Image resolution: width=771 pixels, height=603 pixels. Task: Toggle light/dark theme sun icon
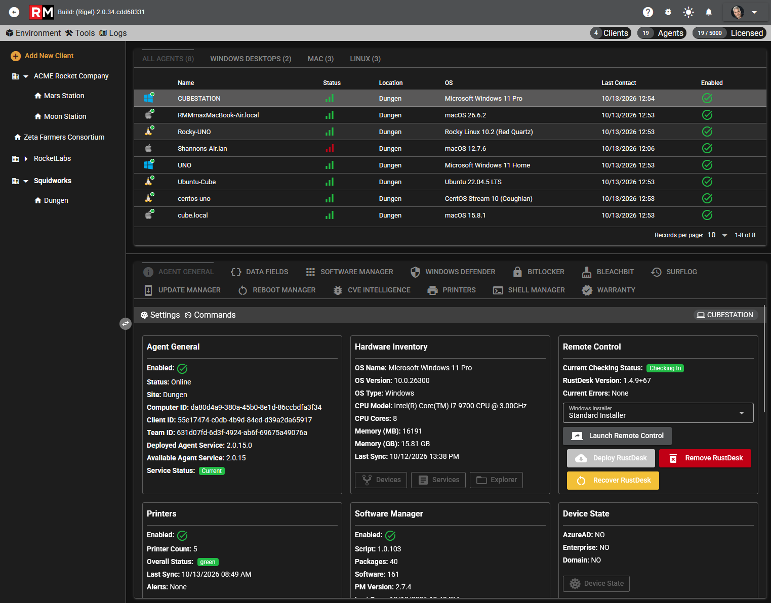(688, 12)
